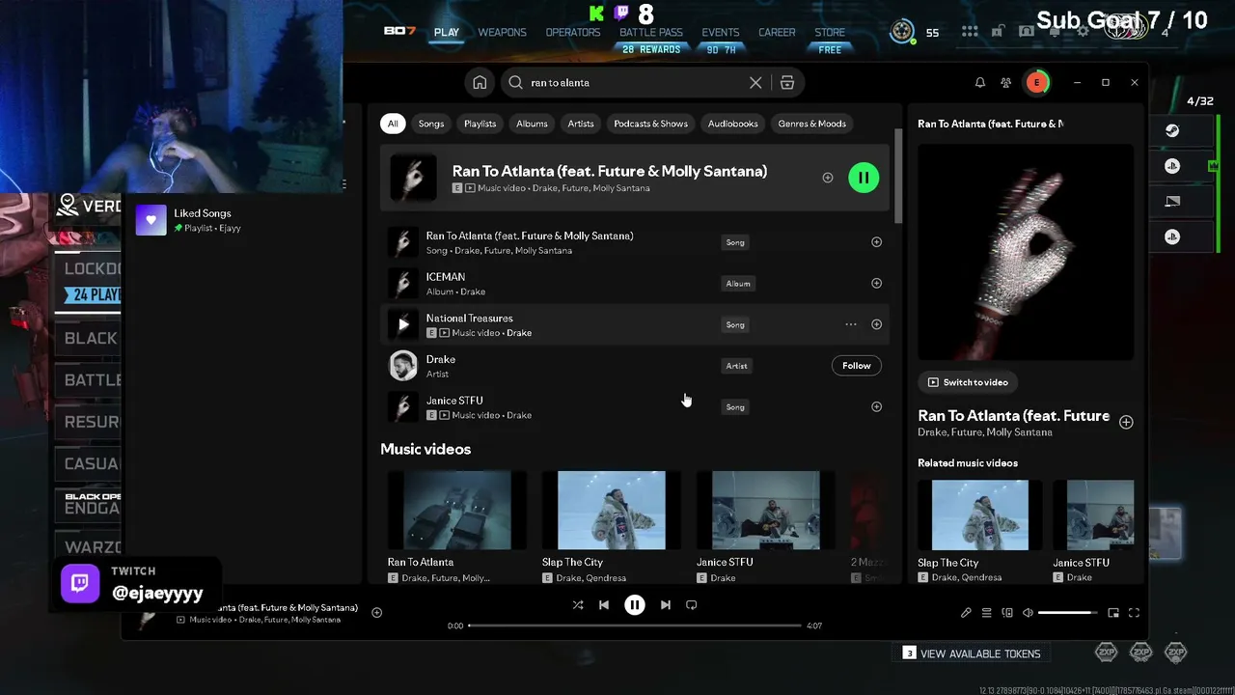
Task: Open the Drake artist result row
Action: pyautogui.click(x=635, y=366)
